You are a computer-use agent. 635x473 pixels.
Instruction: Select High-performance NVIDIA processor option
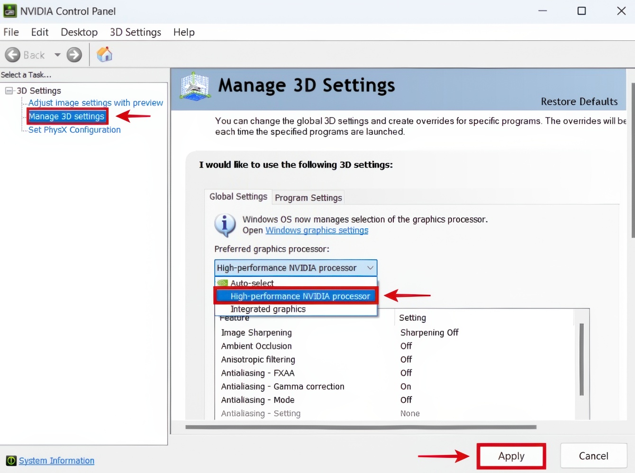300,296
